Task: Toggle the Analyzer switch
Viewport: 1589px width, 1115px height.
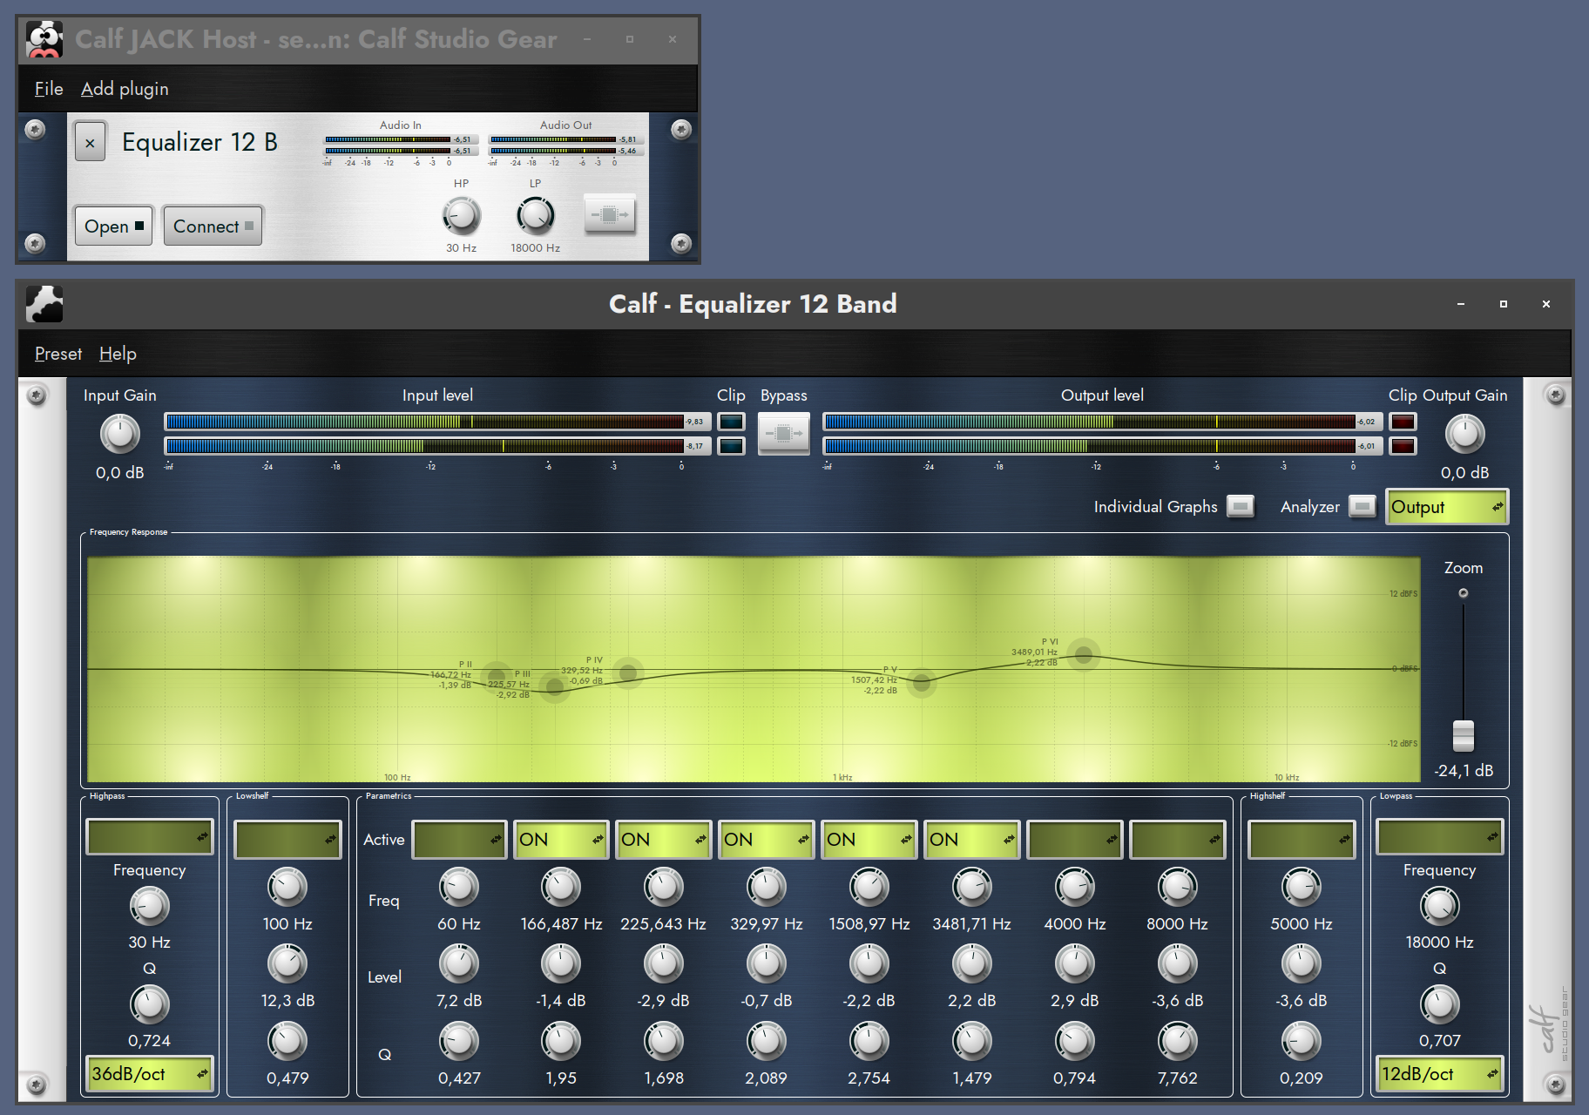Action: click(x=1362, y=506)
